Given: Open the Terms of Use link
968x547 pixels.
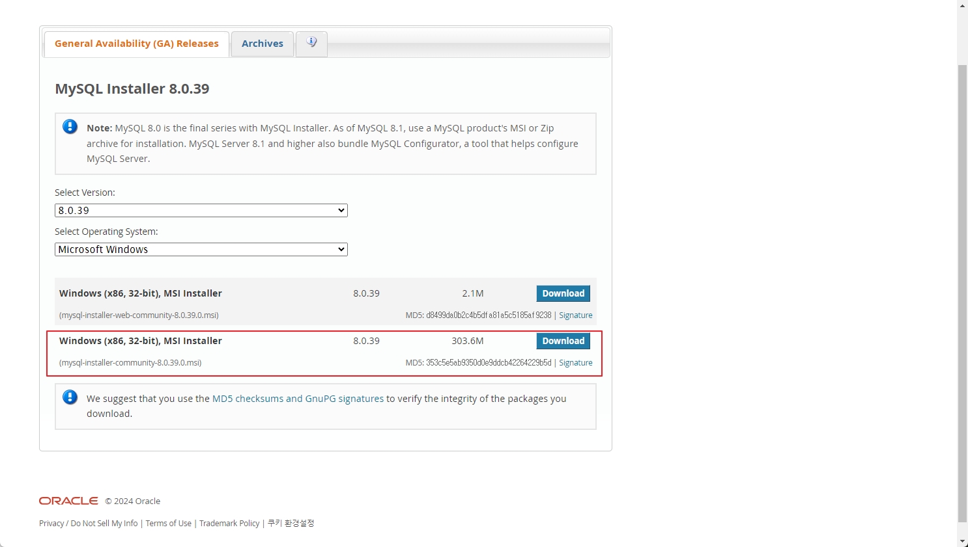Looking at the screenshot, I should [169, 524].
